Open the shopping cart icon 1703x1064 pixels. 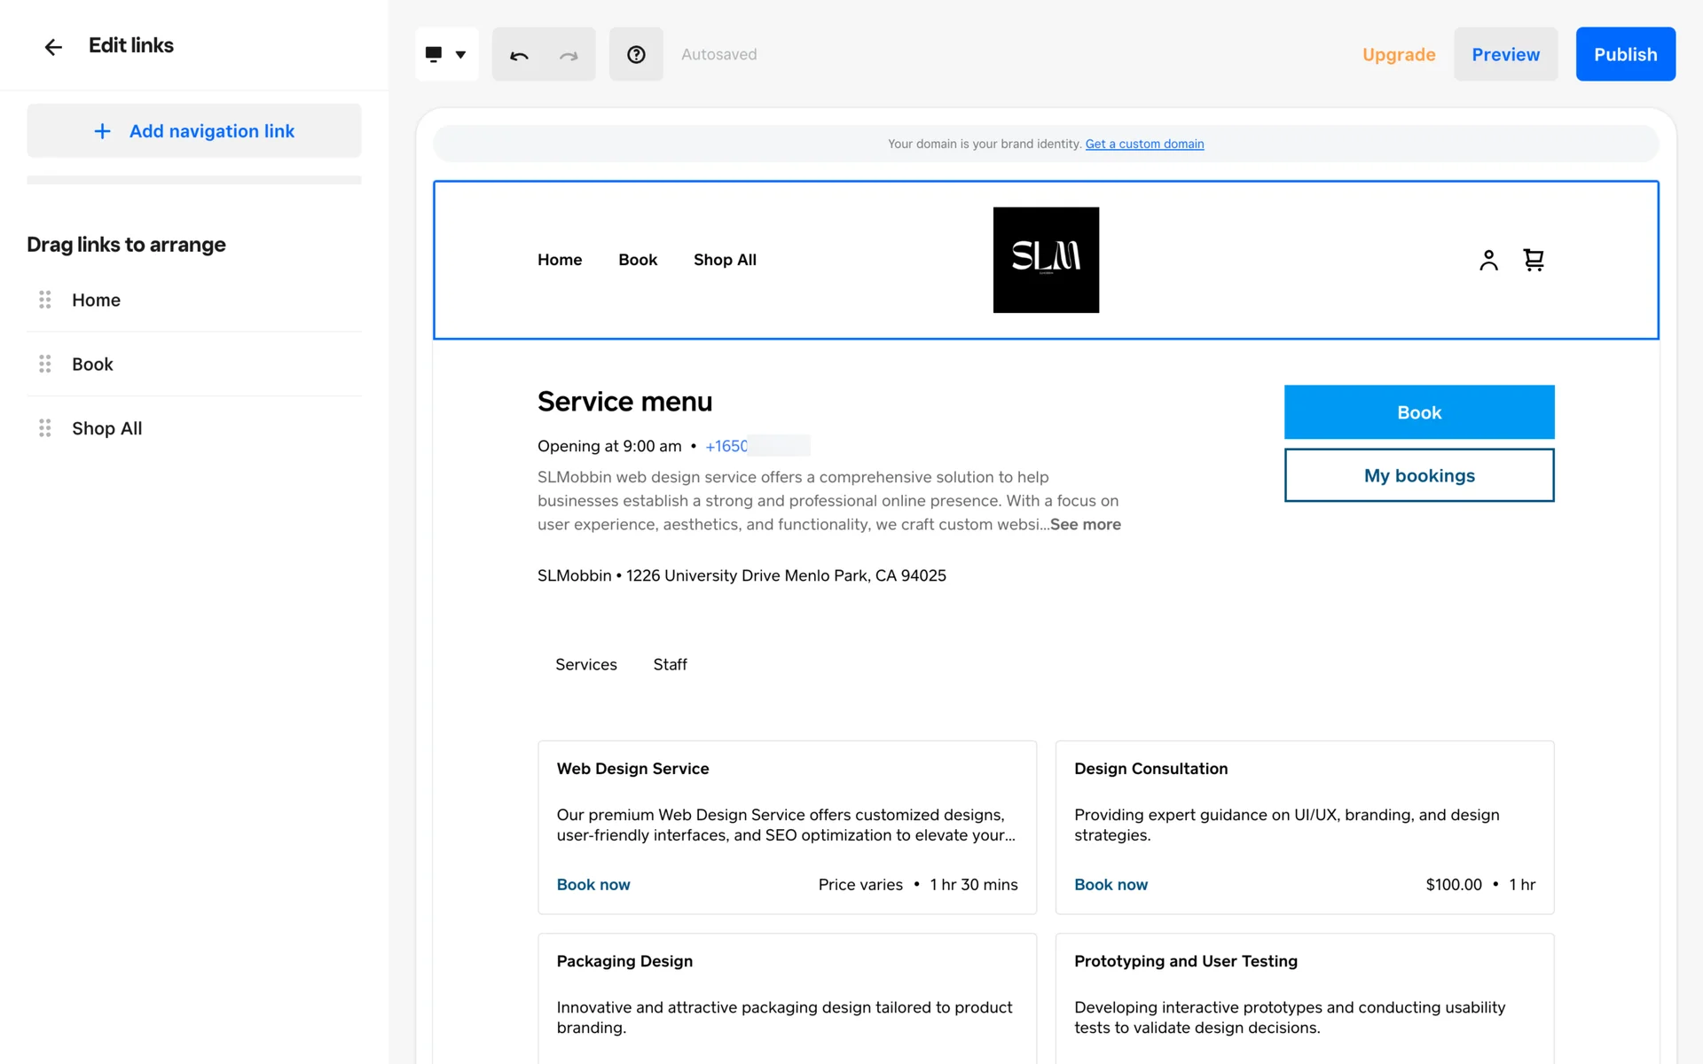pos(1534,260)
